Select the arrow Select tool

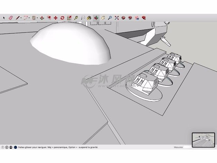coord(4,17)
